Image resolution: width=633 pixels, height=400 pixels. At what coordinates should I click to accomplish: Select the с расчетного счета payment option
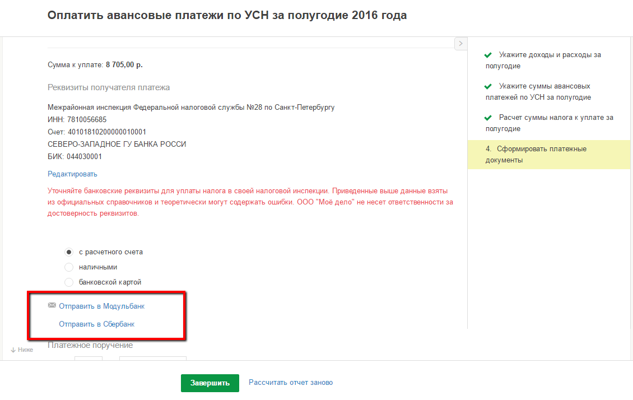[x=69, y=252]
